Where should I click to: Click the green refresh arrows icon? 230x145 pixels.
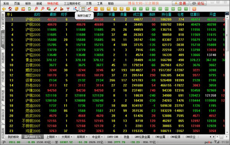pyautogui.click(x=30, y=9)
